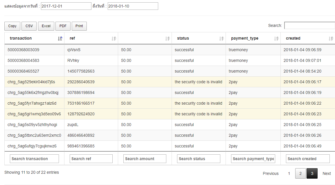Focus the Search status filter field
335x185 pixels.
199,159
